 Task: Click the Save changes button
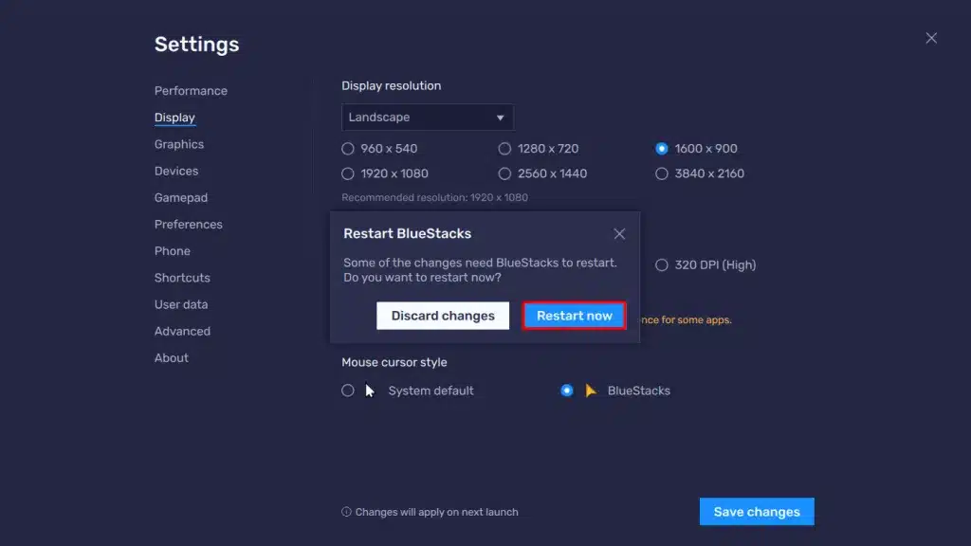[x=757, y=511]
